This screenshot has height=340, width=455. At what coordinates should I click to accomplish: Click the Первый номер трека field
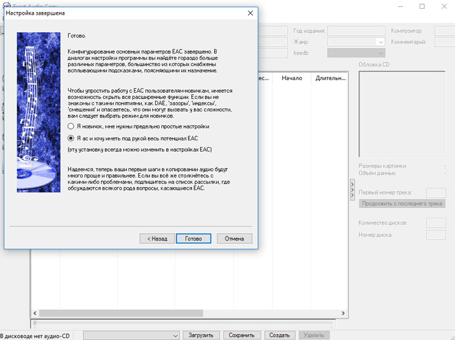[x=436, y=192]
